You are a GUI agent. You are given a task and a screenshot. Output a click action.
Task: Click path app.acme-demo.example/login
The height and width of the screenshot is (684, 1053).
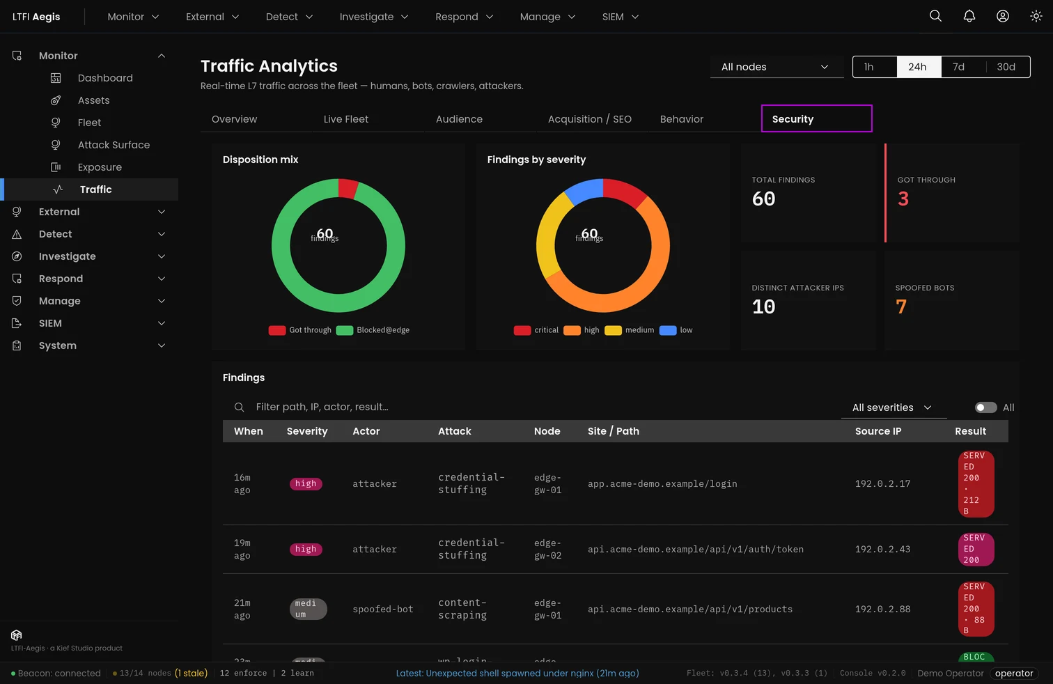[662, 483]
